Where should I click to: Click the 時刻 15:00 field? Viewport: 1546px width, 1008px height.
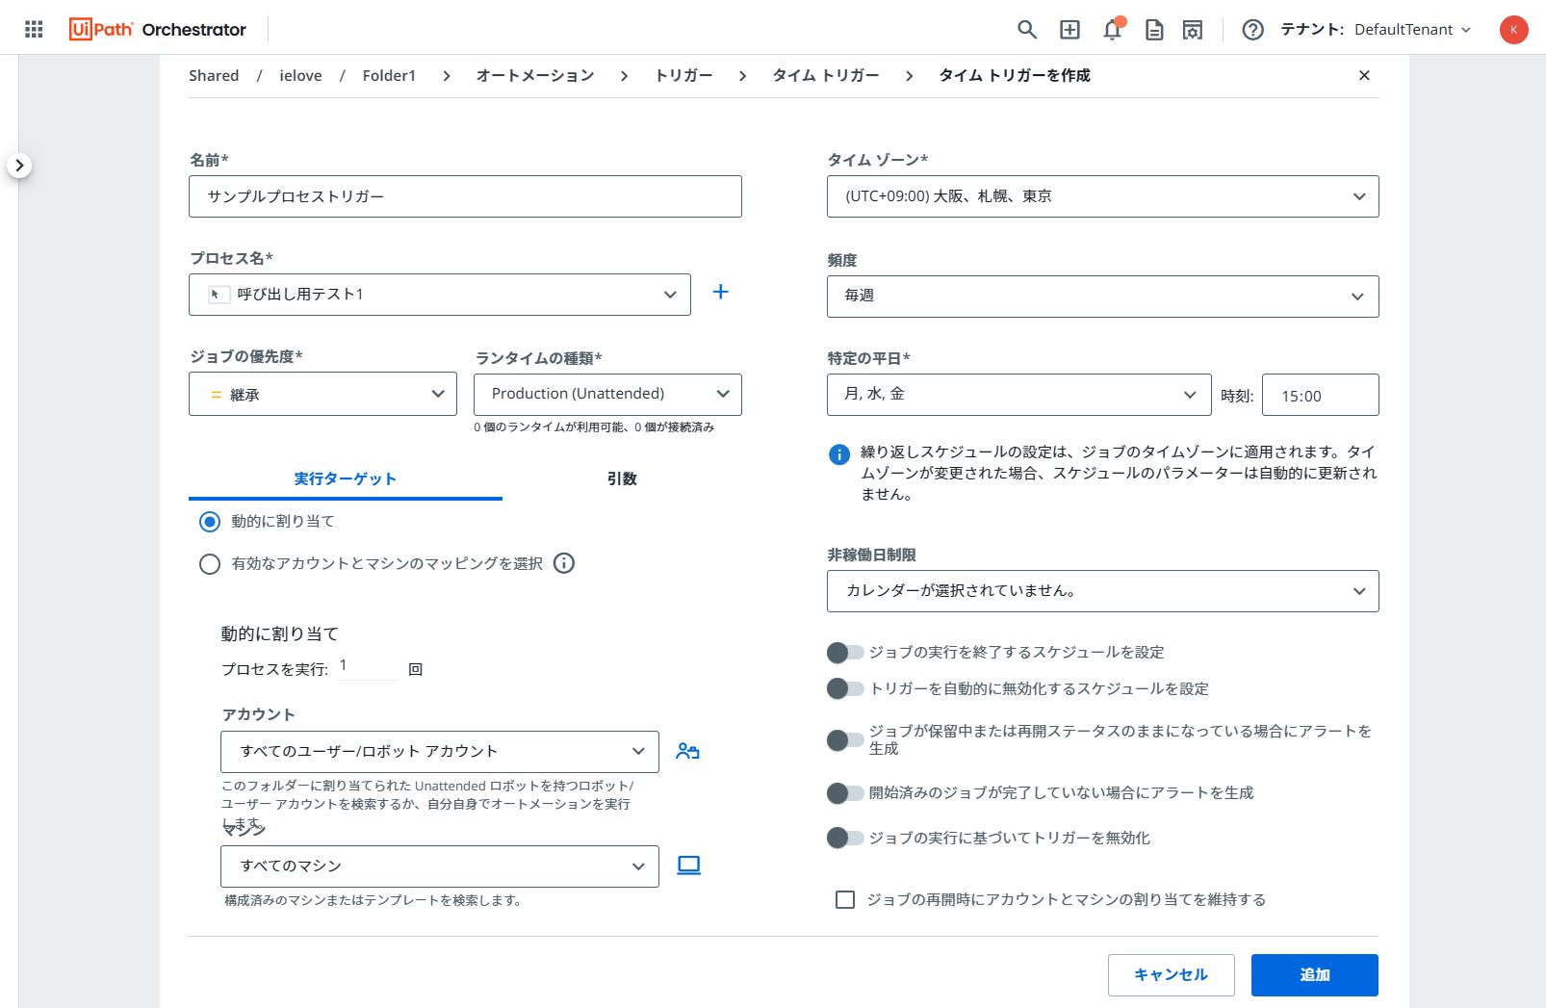click(1320, 395)
